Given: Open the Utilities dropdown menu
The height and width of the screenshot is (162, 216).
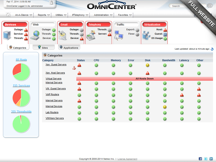Looking at the screenshot, I should point(61,15).
